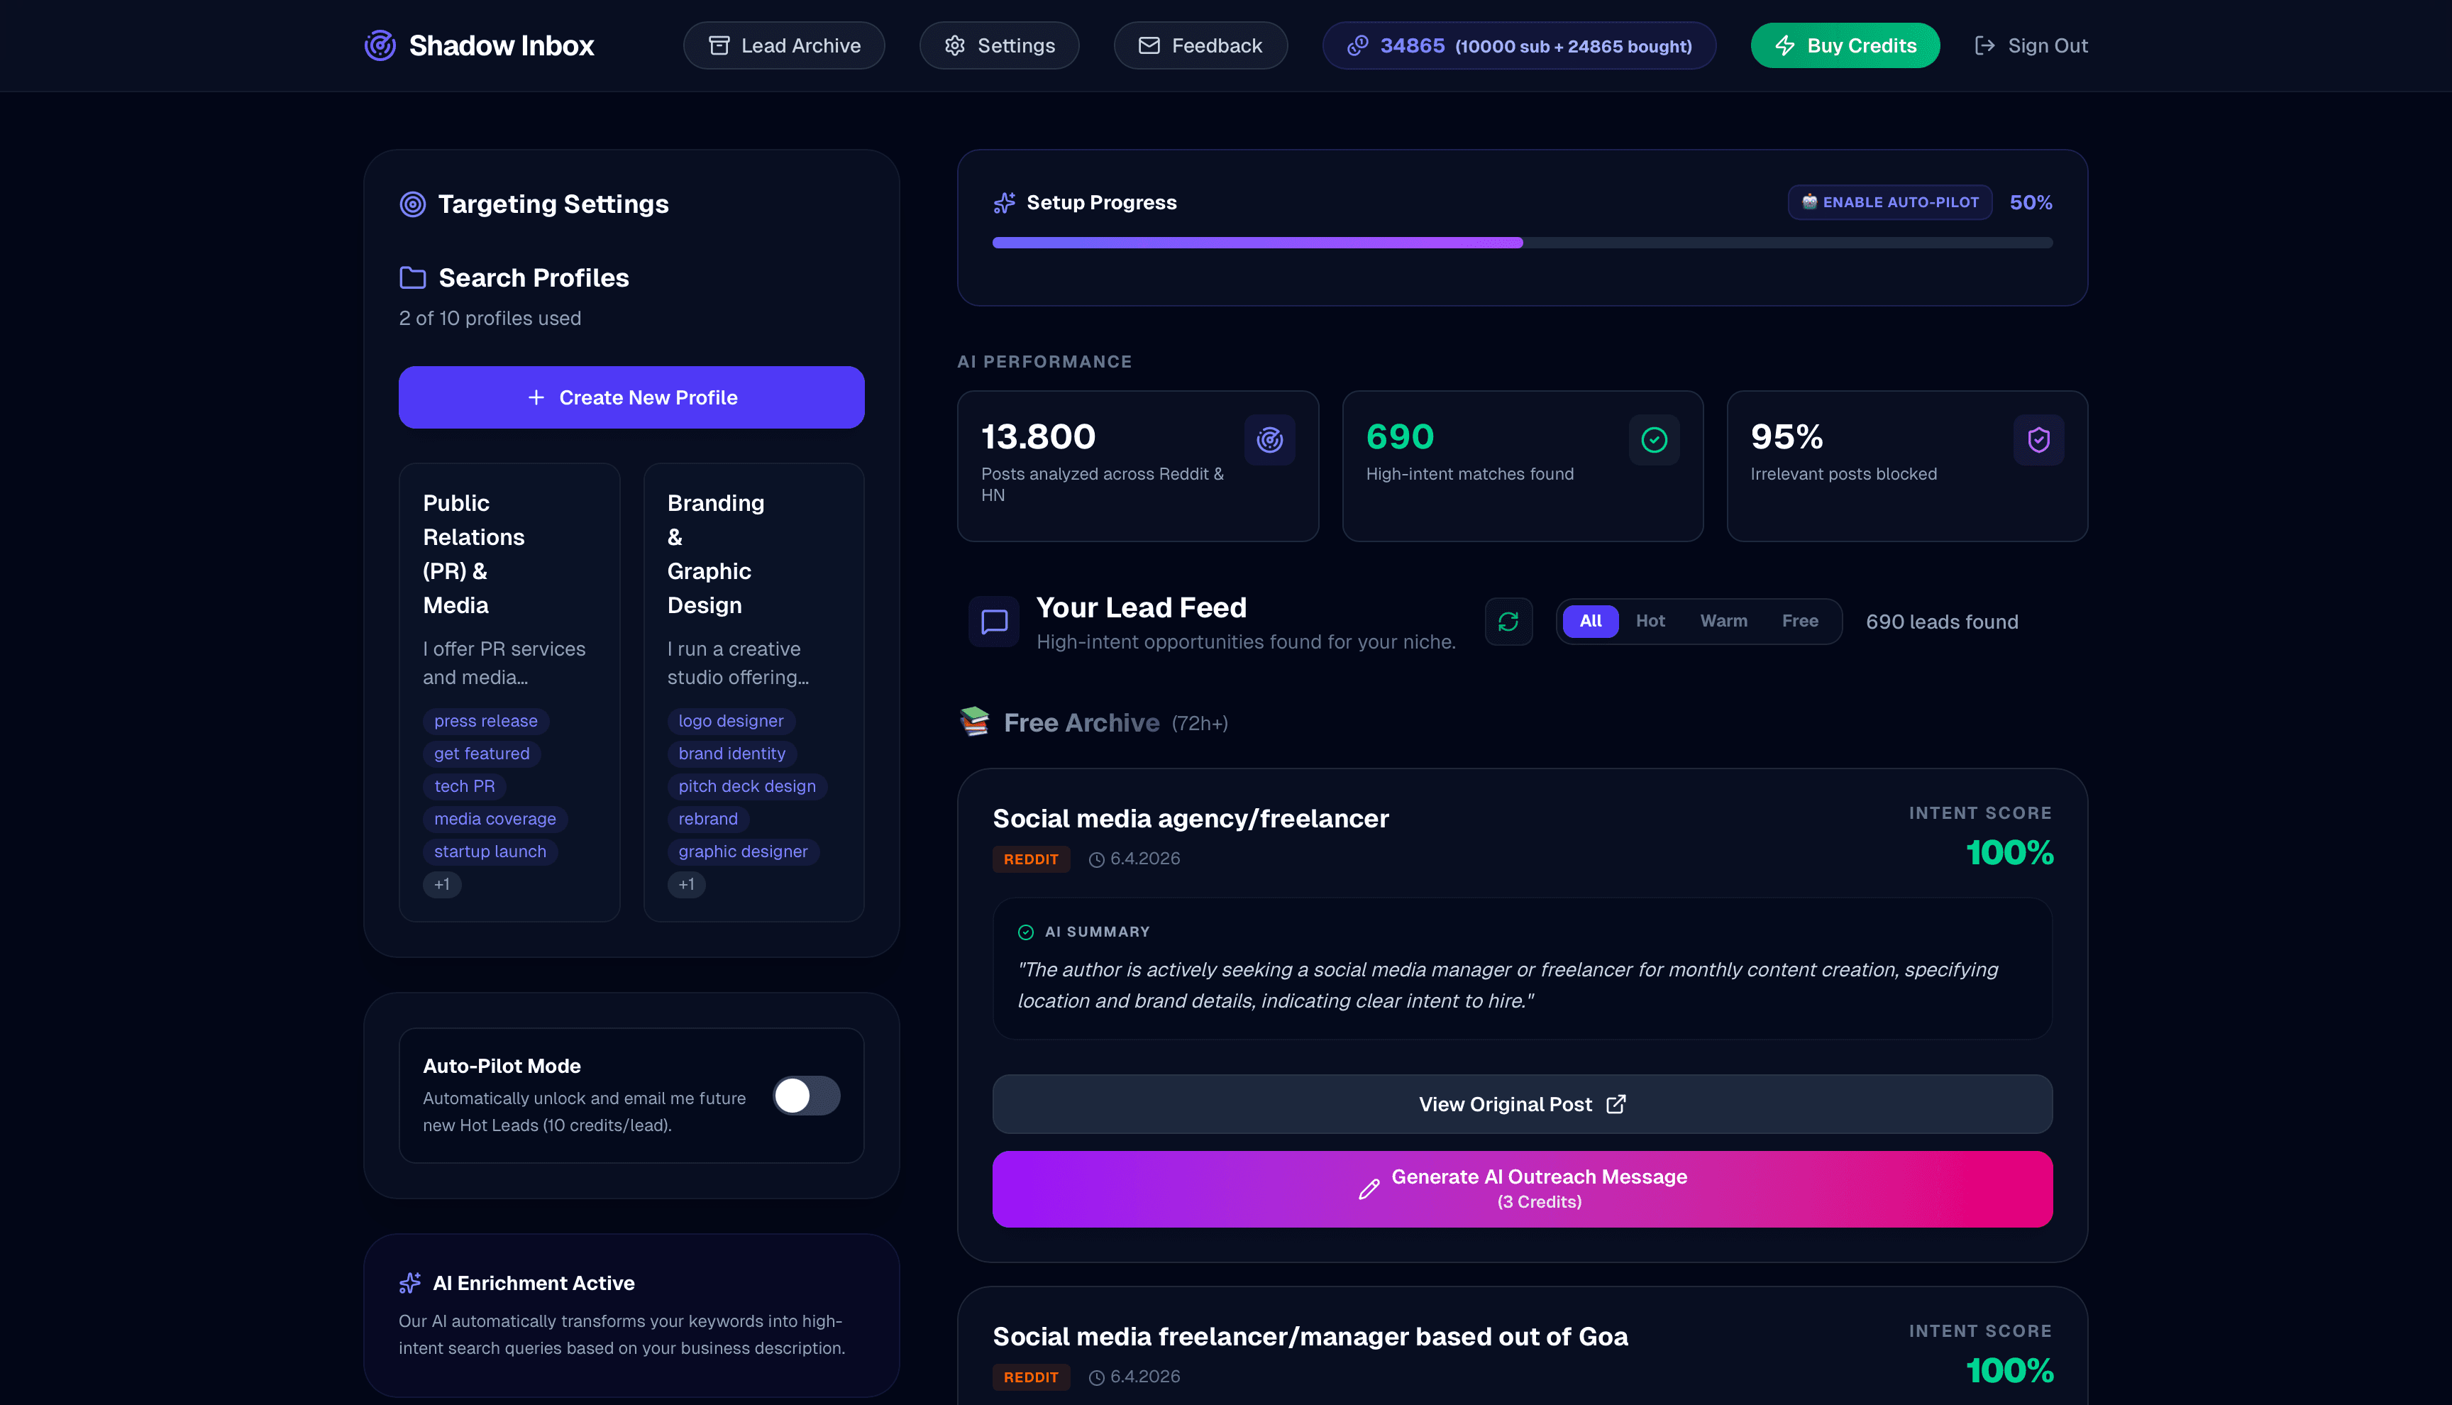
Task: Filter lead feed by Free
Action: (x=1800, y=622)
